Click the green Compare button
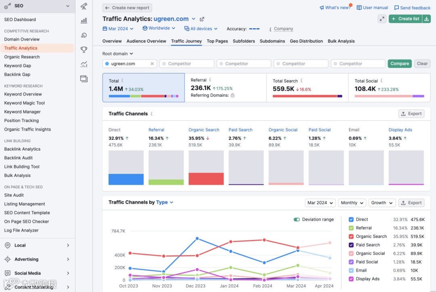This screenshot has width=436, height=292. (400, 64)
